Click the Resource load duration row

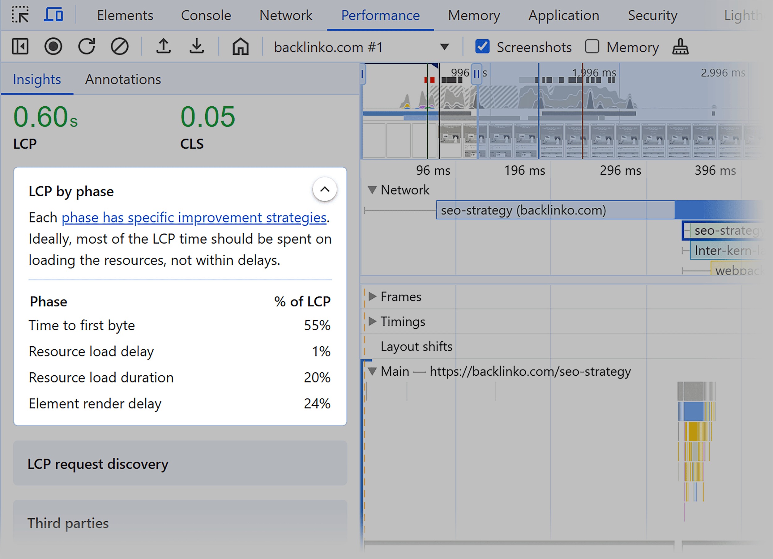[180, 378]
